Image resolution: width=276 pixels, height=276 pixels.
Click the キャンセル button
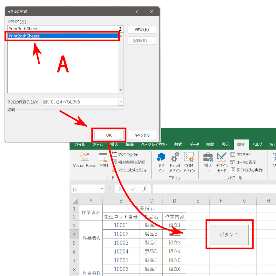point(142,135)
